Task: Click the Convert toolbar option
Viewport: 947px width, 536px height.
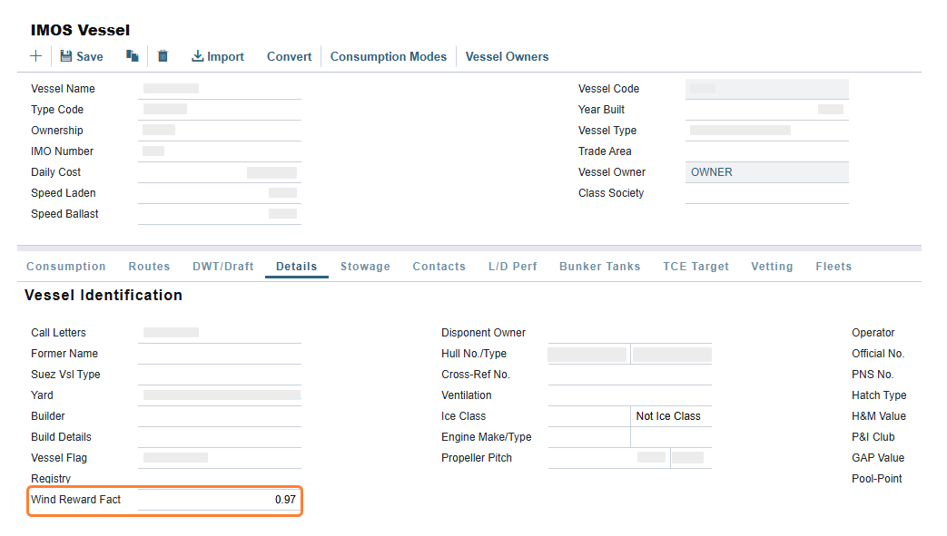Action: pos(289,56)
